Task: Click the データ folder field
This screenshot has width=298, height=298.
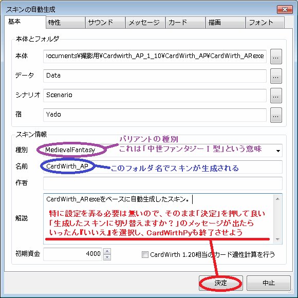Action: click(155, 76)
